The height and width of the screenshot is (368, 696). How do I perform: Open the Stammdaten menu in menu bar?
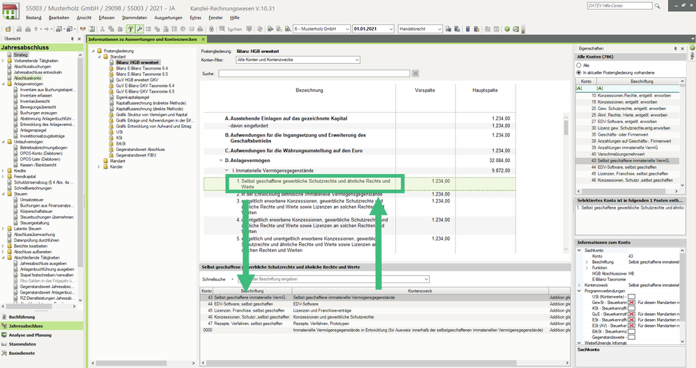134,17
